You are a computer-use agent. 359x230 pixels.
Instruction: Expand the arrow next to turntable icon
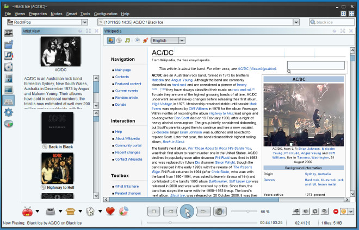(60, 211)
